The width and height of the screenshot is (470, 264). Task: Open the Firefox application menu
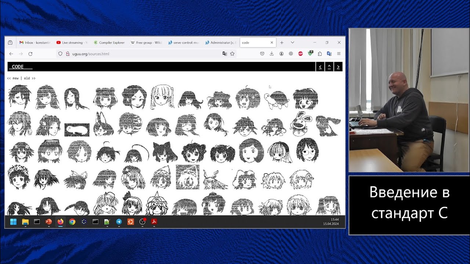(339, 54)
